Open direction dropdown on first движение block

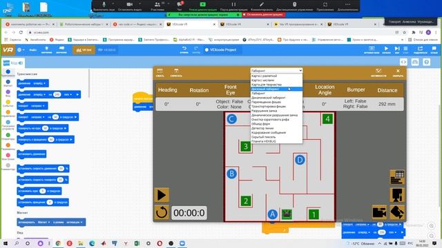pyautogui.click(x=39, y=83)
